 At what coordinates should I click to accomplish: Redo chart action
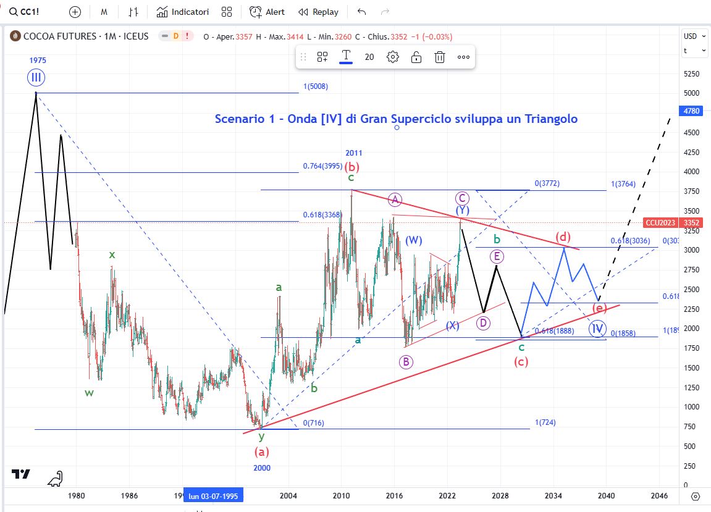point(385,12)
